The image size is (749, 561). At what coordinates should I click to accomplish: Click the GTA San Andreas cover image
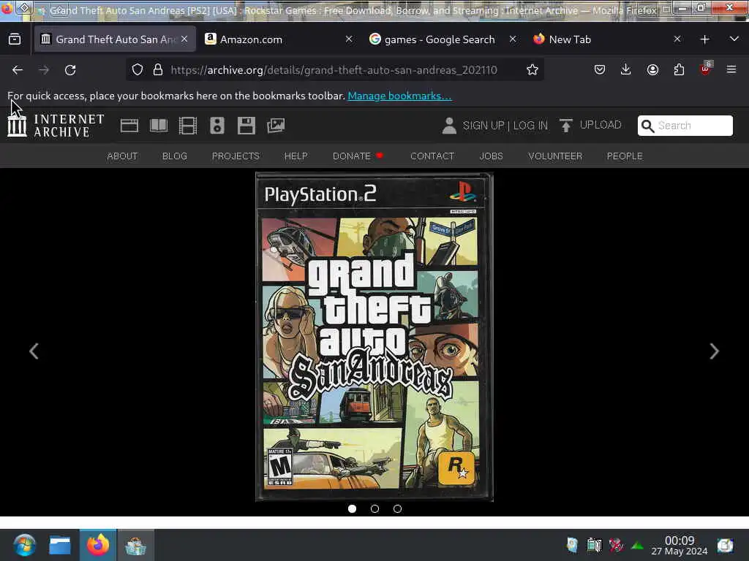coord(374,337)
